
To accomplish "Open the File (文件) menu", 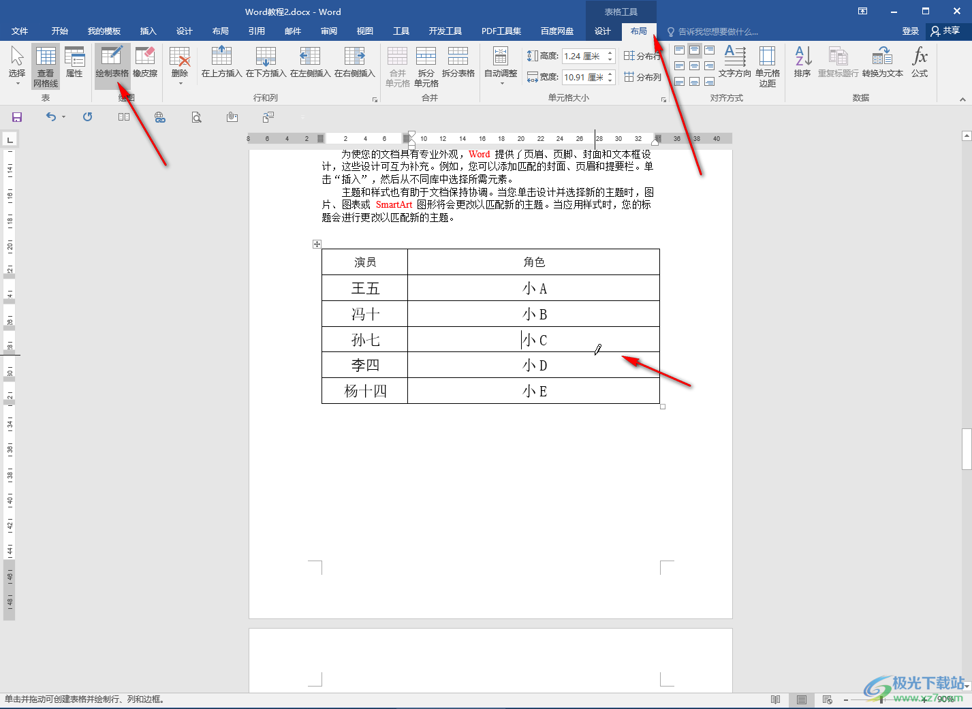I will tap(20, 31).
